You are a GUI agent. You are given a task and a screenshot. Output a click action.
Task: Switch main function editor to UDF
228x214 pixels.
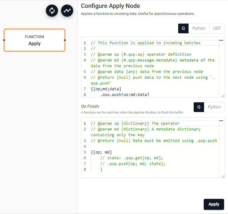pyautogui.click(x=217, y=28)
